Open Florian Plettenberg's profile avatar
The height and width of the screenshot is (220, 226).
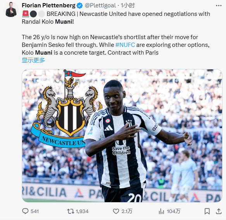[11, 10]
